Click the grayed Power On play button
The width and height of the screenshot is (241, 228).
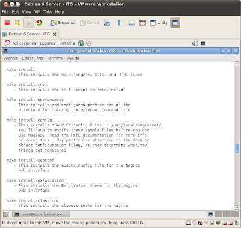(28, 23)
